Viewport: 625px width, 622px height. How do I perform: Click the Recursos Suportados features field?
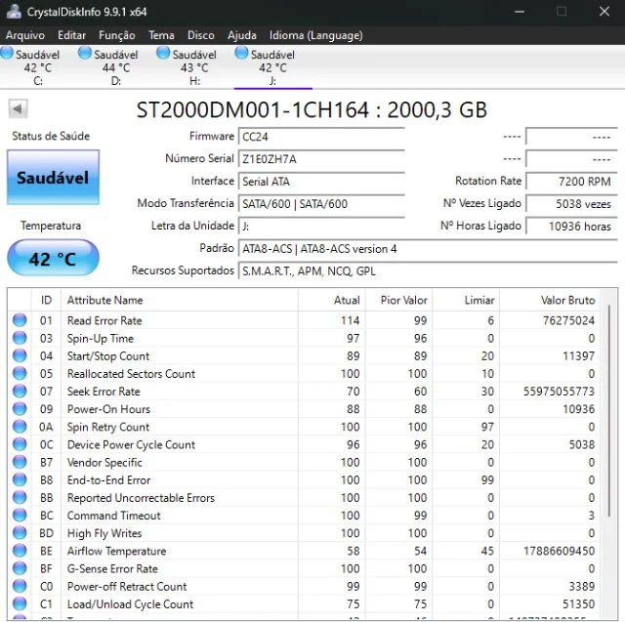[428, 270]
